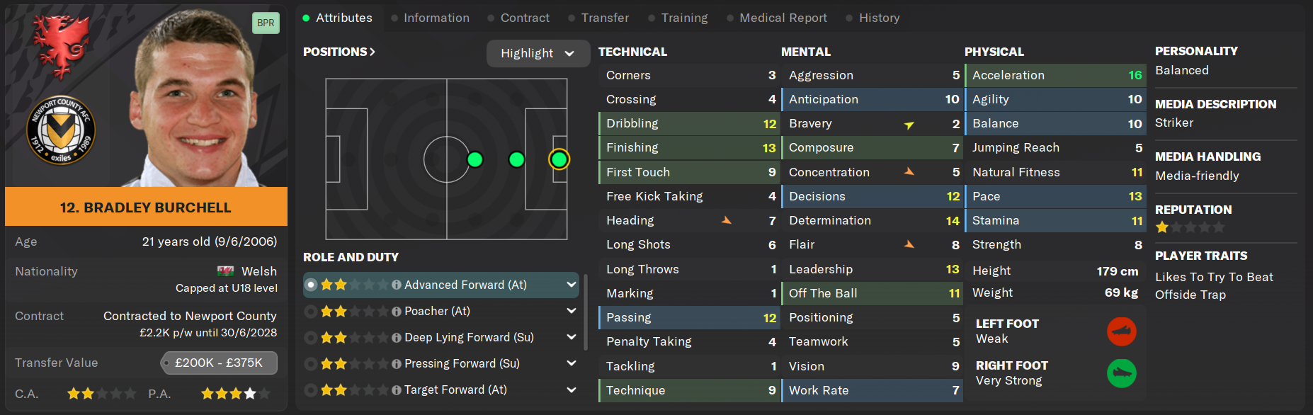
Task: Choose the Pressing Forward (Su) radio button
Action: 310,364
